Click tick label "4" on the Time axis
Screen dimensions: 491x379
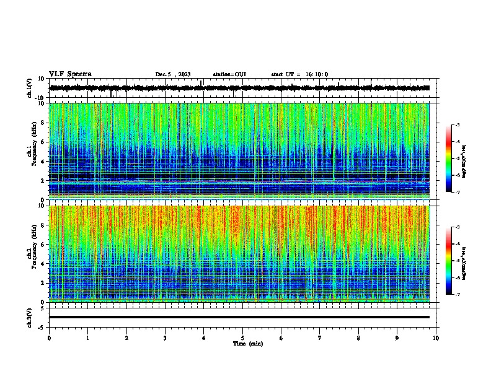click(x=204, y=338)
